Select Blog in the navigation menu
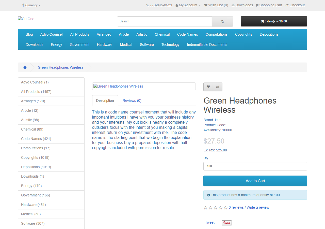This screenshot has width=325, height=229. point(29,34)
